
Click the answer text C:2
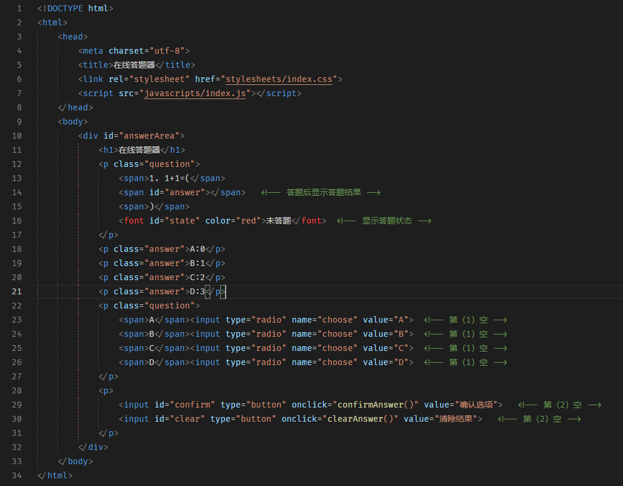[x=197, y=277]
